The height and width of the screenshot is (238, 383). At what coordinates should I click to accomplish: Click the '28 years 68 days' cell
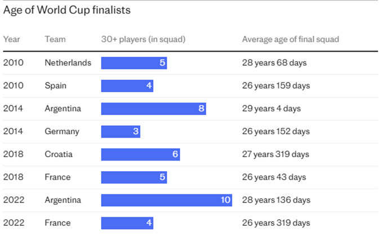[274, 63]
